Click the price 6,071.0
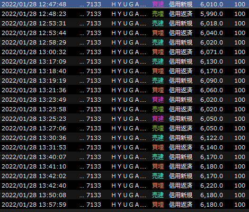Screen dimensions: 249x212 pyautogui.click(x=211, y=52)
